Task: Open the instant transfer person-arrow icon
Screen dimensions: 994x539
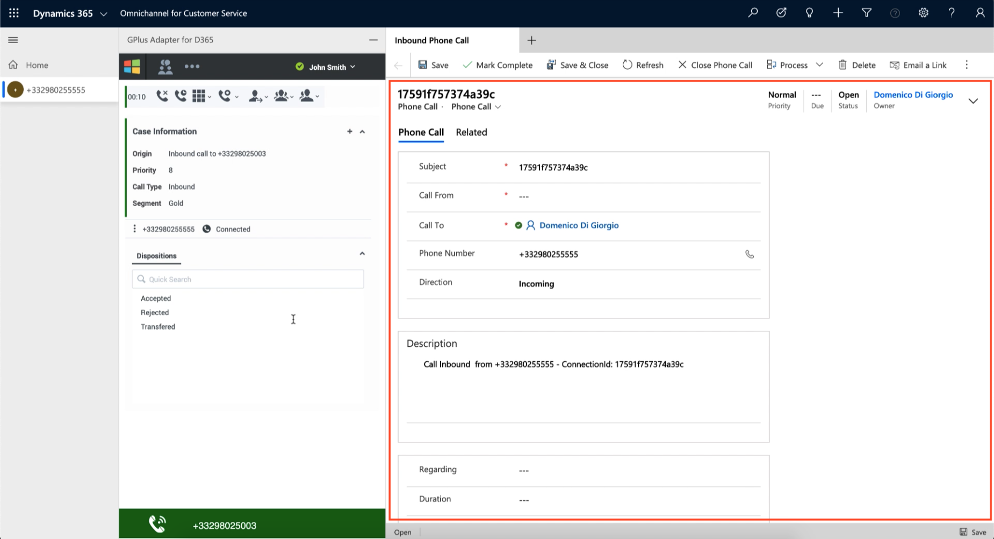Action: [x=255, y=96]
